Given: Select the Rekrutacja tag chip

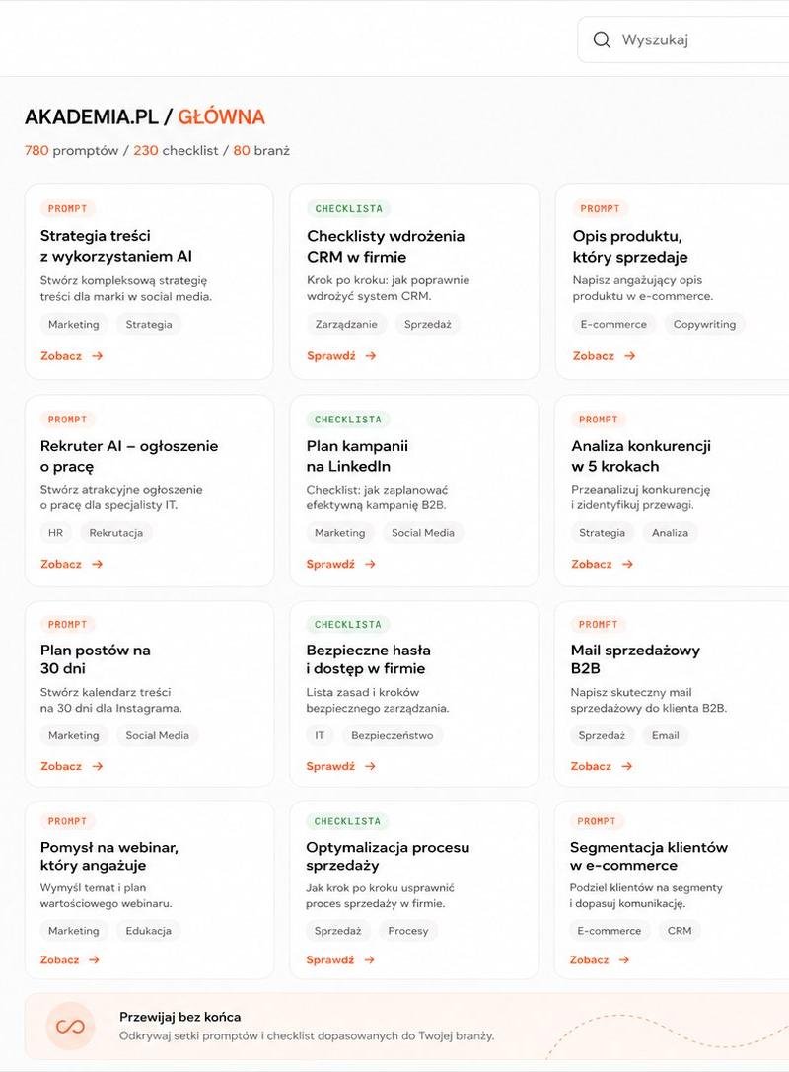Looking at the screenshot, I should click(116, 533).
